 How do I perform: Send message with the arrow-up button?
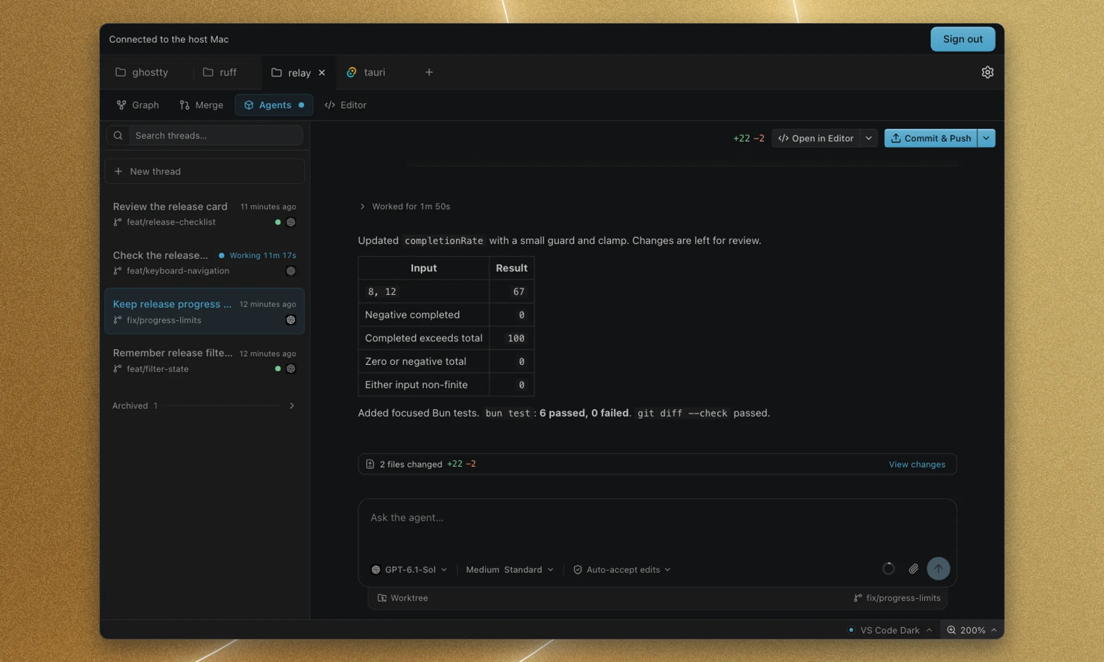click(x=938, y=569)
